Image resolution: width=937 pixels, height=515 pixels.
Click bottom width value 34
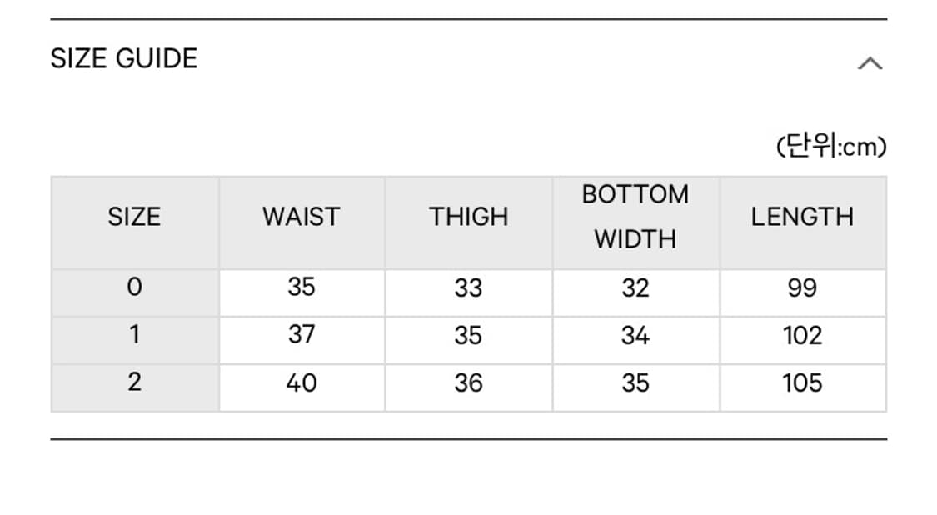coord(635,335)
